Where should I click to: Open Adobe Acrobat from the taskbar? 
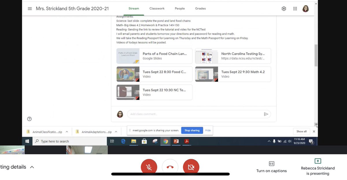[187, 141]
